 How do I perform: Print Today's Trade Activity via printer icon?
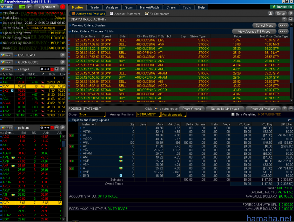[291, 19]
